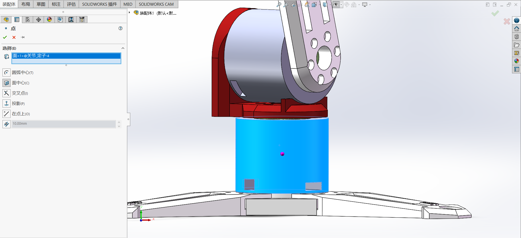Click the home icon in task pane

(517, 29)
